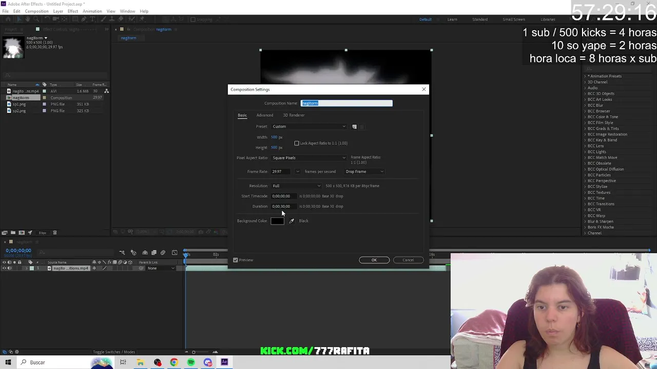
Task: Toggle audio speaker for nagito layer
Action: point(9,269)
